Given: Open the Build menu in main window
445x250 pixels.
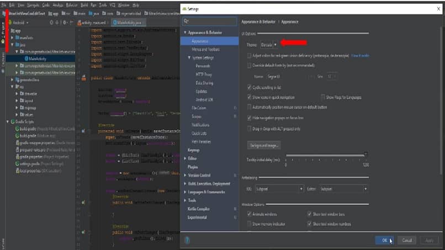Looking at the screenshot, I should tap(84, 5).
